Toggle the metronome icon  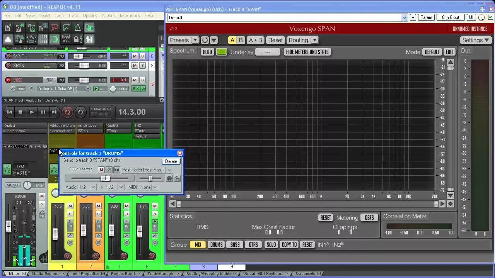(x=77, y=27)
